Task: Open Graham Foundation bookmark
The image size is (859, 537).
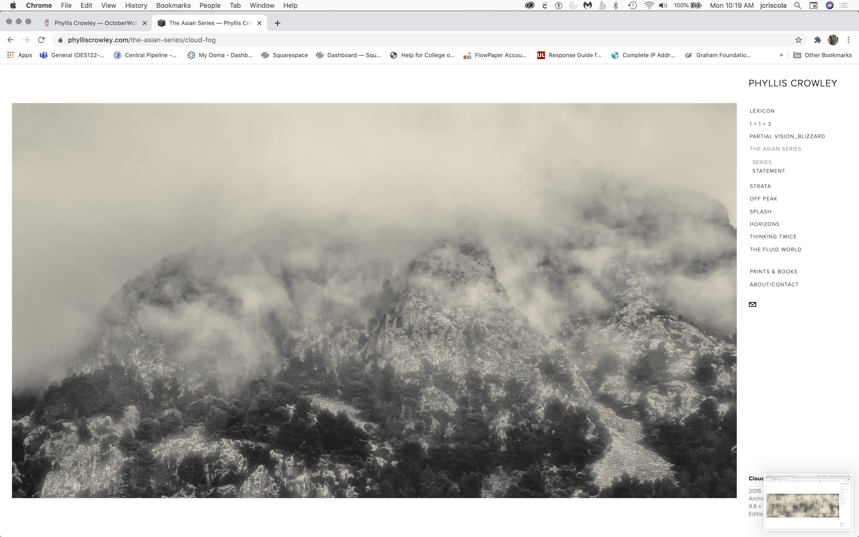Action: (718, 55)
